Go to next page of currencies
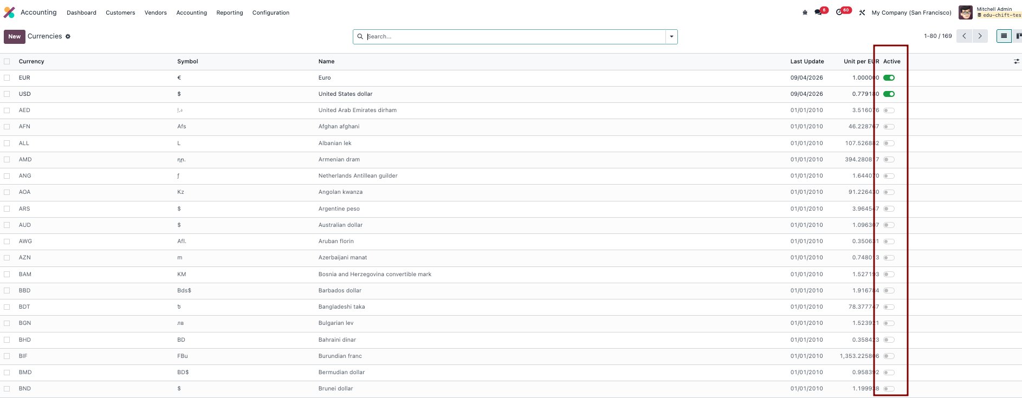 coord(980,36)
